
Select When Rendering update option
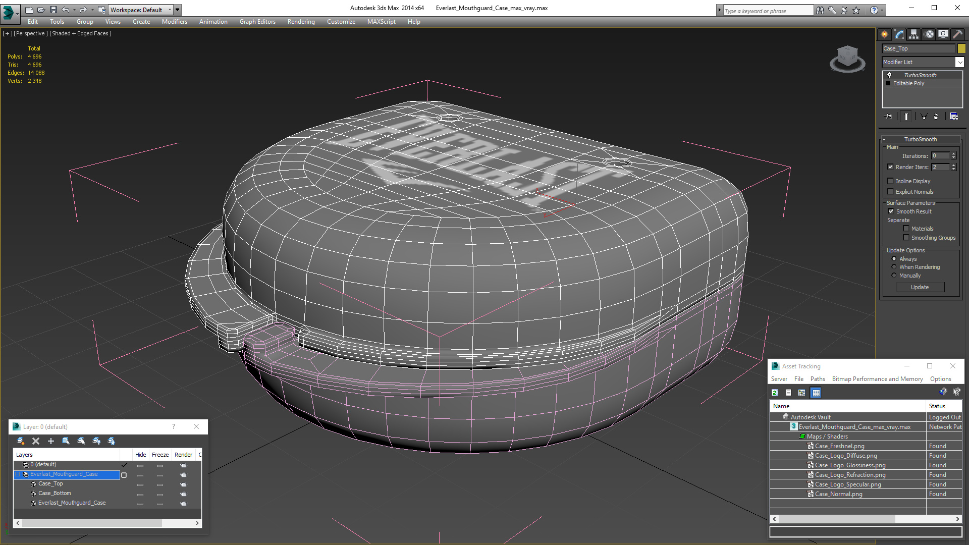894,267
